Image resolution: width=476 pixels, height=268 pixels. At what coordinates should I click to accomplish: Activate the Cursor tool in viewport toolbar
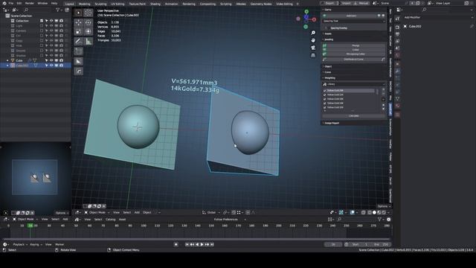click(x=89, y=13)
